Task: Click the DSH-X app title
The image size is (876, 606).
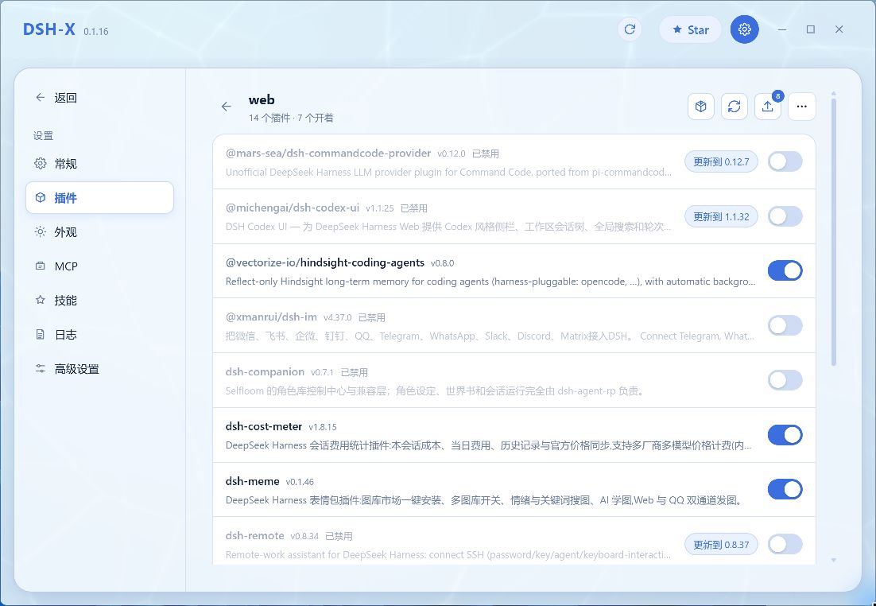Action: pos(49,29)
